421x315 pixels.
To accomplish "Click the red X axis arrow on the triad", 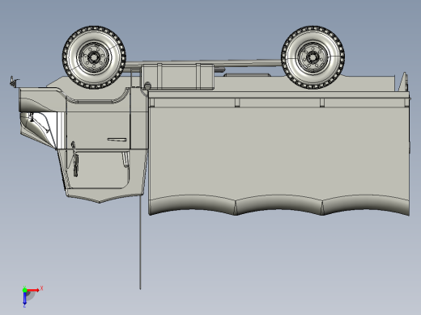I will pyautogui.click(x=33, y=290).
